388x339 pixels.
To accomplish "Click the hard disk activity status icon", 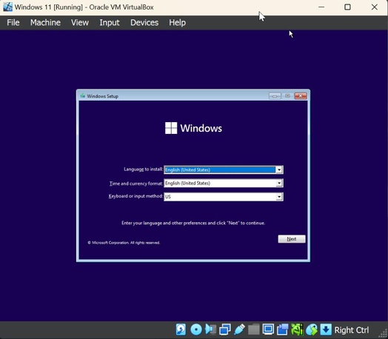I will [x=181, y=329].
